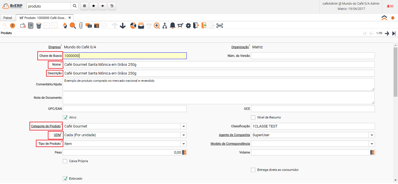Click the search button beside produto field
Image resolution: width=398 pixels, height=184 pixels.
tap(75, 6)
